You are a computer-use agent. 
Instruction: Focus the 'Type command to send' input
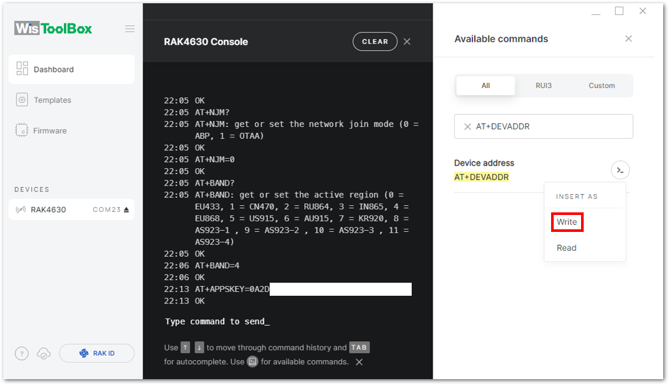coord(217,321)
